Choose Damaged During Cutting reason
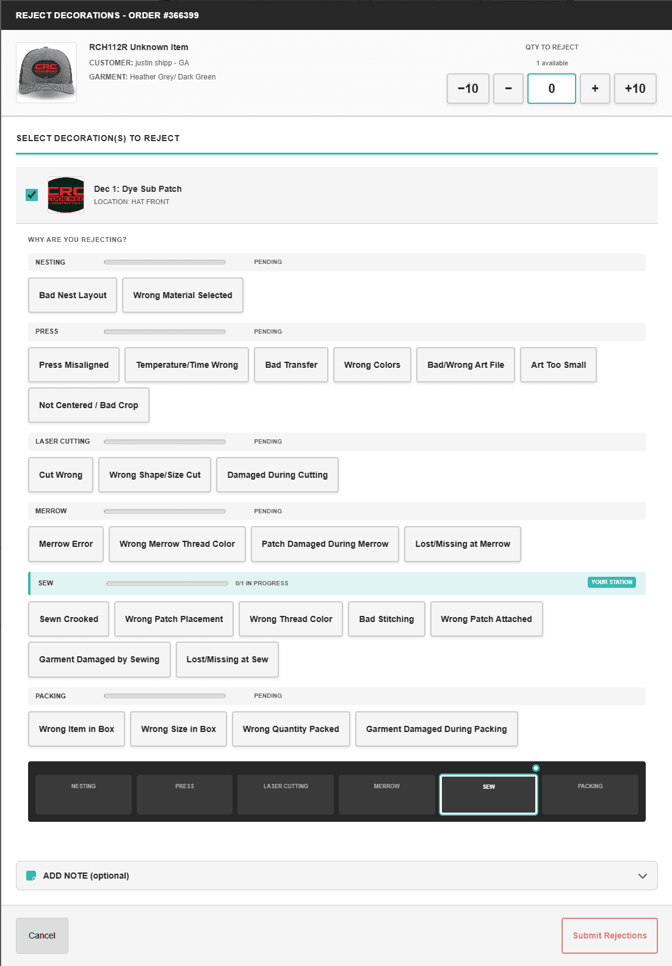 278,475
